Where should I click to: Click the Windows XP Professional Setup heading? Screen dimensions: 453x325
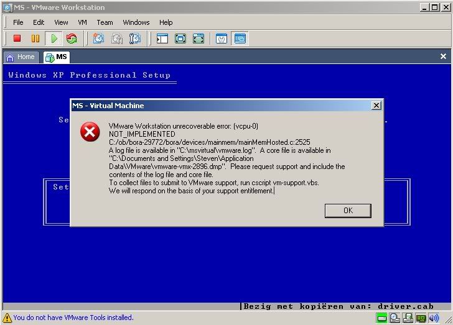[x=89, y=75]
